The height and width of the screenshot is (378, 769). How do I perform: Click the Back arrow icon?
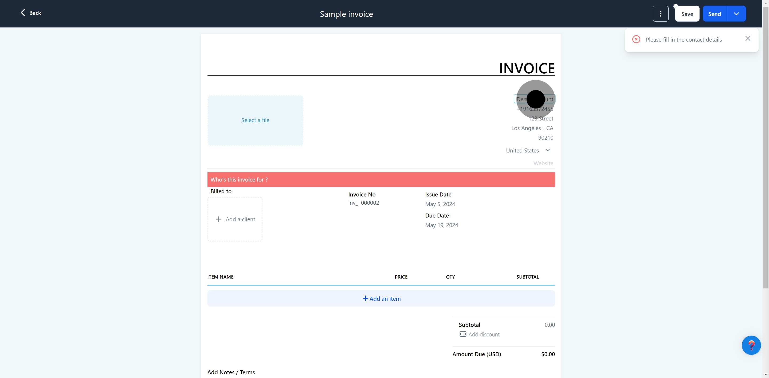tap(23, 13)
